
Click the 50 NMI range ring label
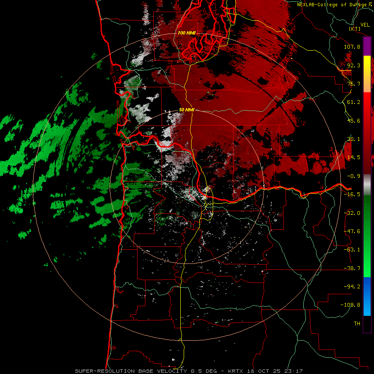tap(187, 110)
